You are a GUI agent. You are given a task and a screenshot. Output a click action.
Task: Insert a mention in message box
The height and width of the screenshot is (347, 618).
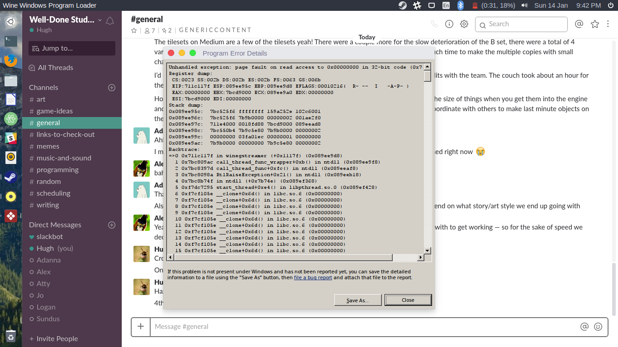(585, 326)
